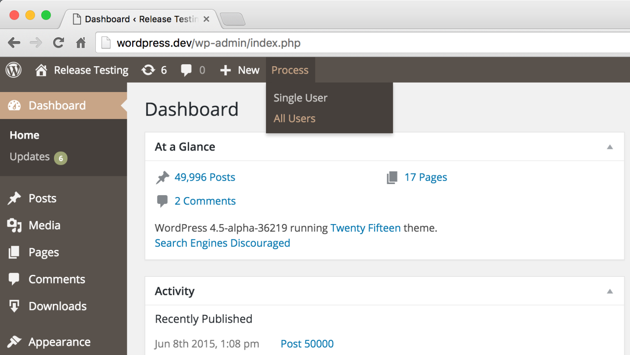Screen dimensions: 630x355
Task: Click the browser forward arrow
Action: pyautogui.click(x=36, y=43)
